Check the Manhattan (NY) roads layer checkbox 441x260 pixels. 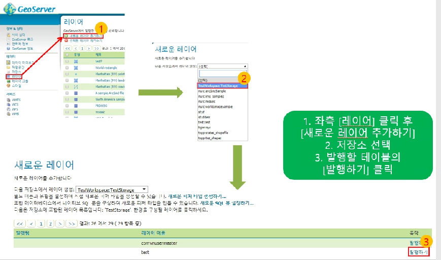[x=67, y=87]
